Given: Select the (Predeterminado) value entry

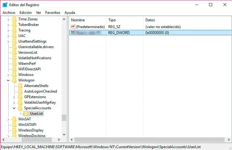Looking at the screenshot, I should pyautogui.click(x=90, y=27).
